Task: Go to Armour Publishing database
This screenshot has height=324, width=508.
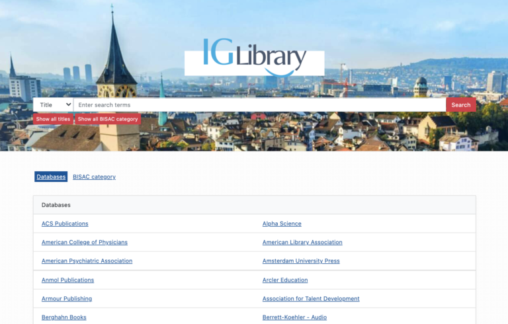Action: click(67, 298)
